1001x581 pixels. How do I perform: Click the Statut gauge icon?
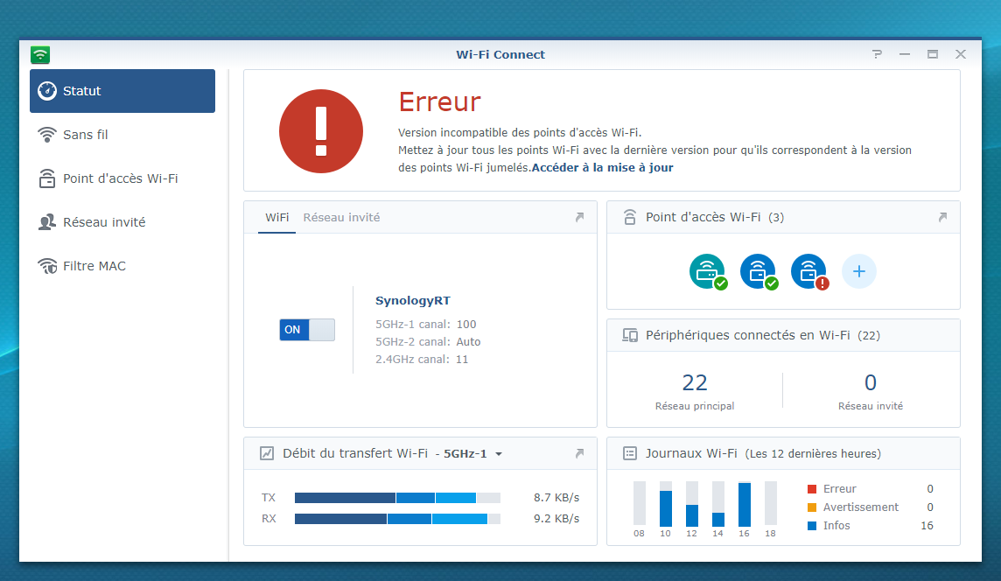point(46,91)
